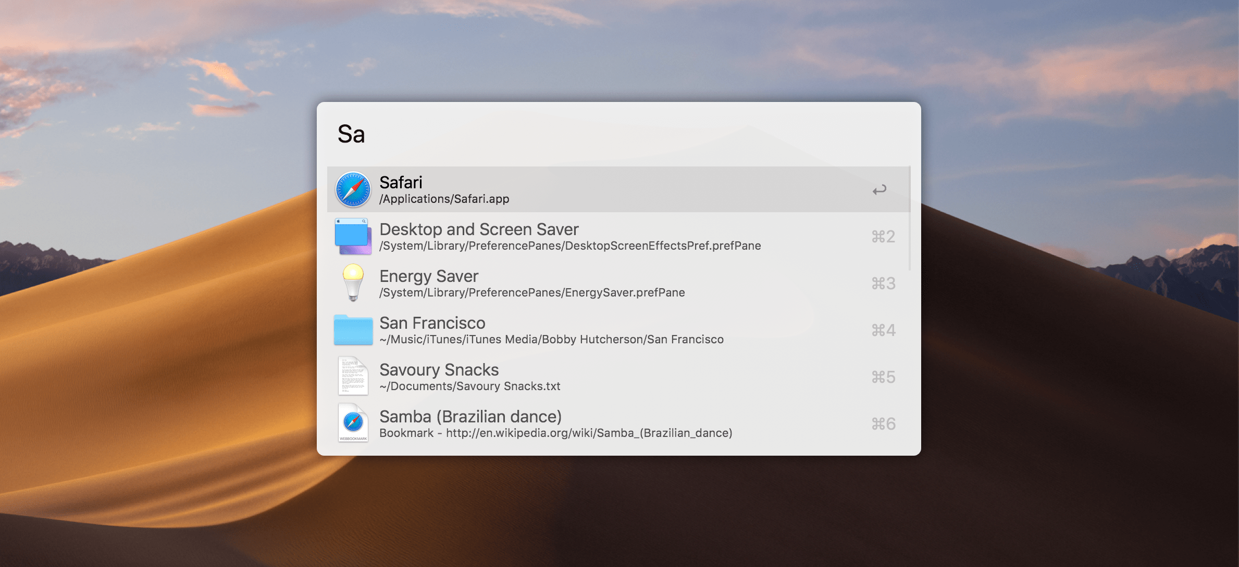Open Samba (Brazilian dance) bookmark result
Image resolution: width=1239 pixels, height=567 pixels.
click(470, 417)
